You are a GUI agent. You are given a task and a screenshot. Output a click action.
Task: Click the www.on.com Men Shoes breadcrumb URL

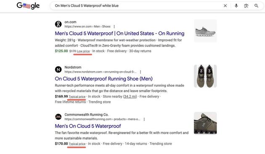click(87, 27)
